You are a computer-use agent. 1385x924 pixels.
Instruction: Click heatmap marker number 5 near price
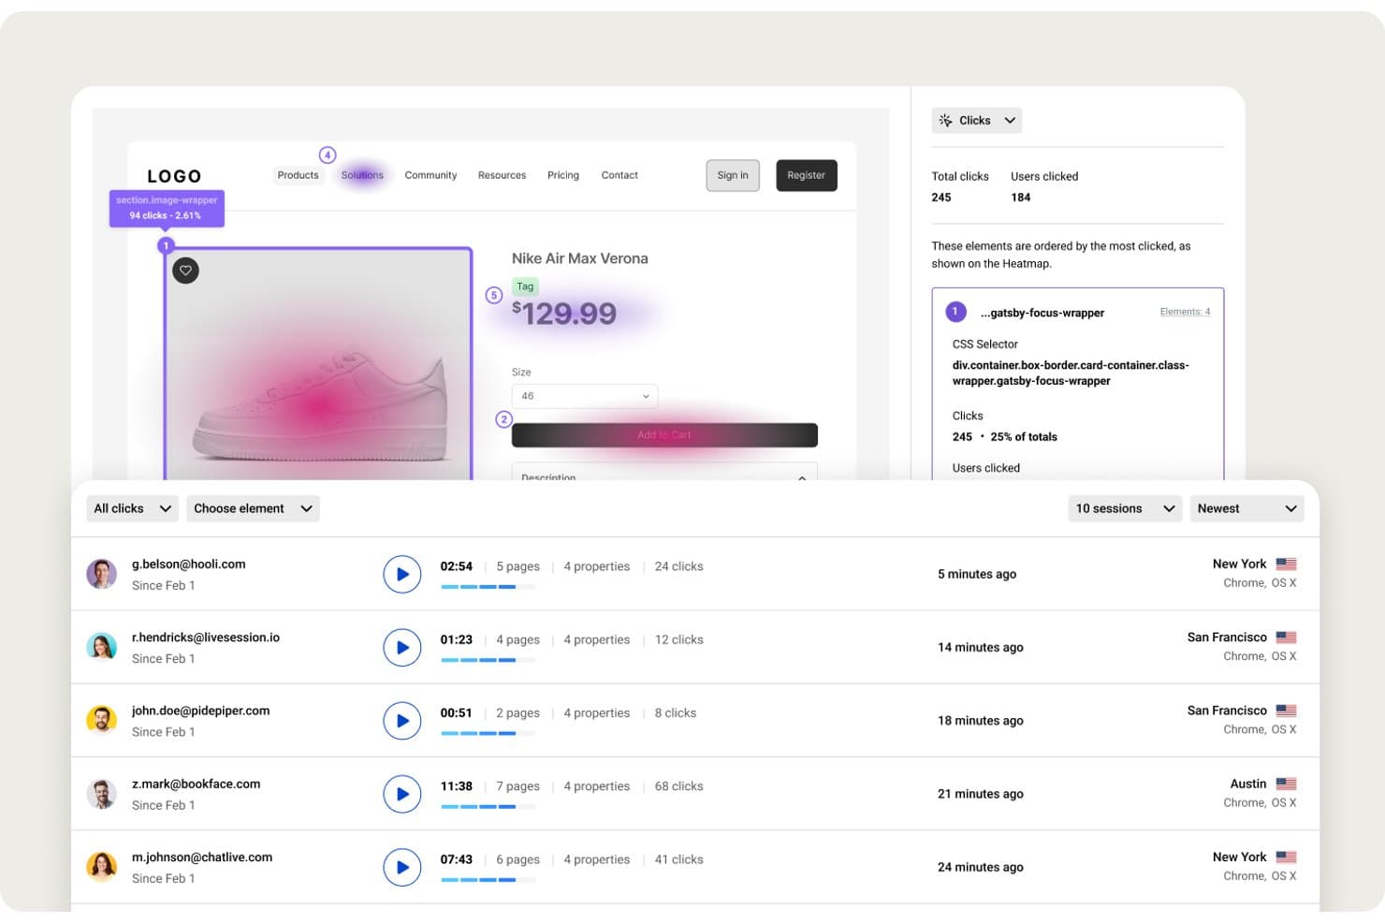coord(494,295)
